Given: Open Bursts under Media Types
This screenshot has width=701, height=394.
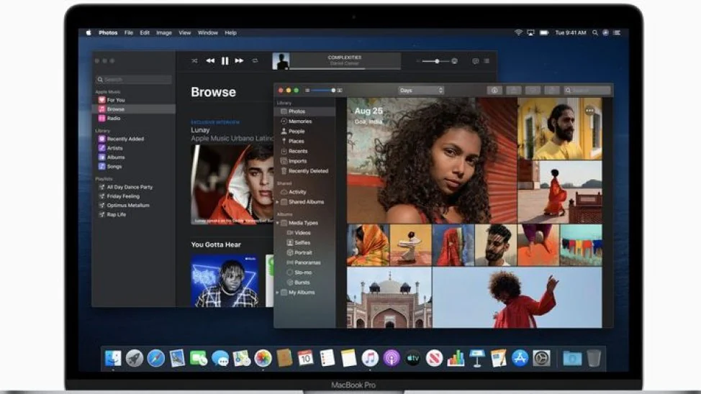Looking at the screenshot, I should (304, 283).
